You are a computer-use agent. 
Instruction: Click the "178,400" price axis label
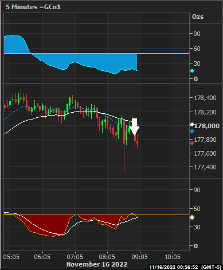(x=205, y=98)
